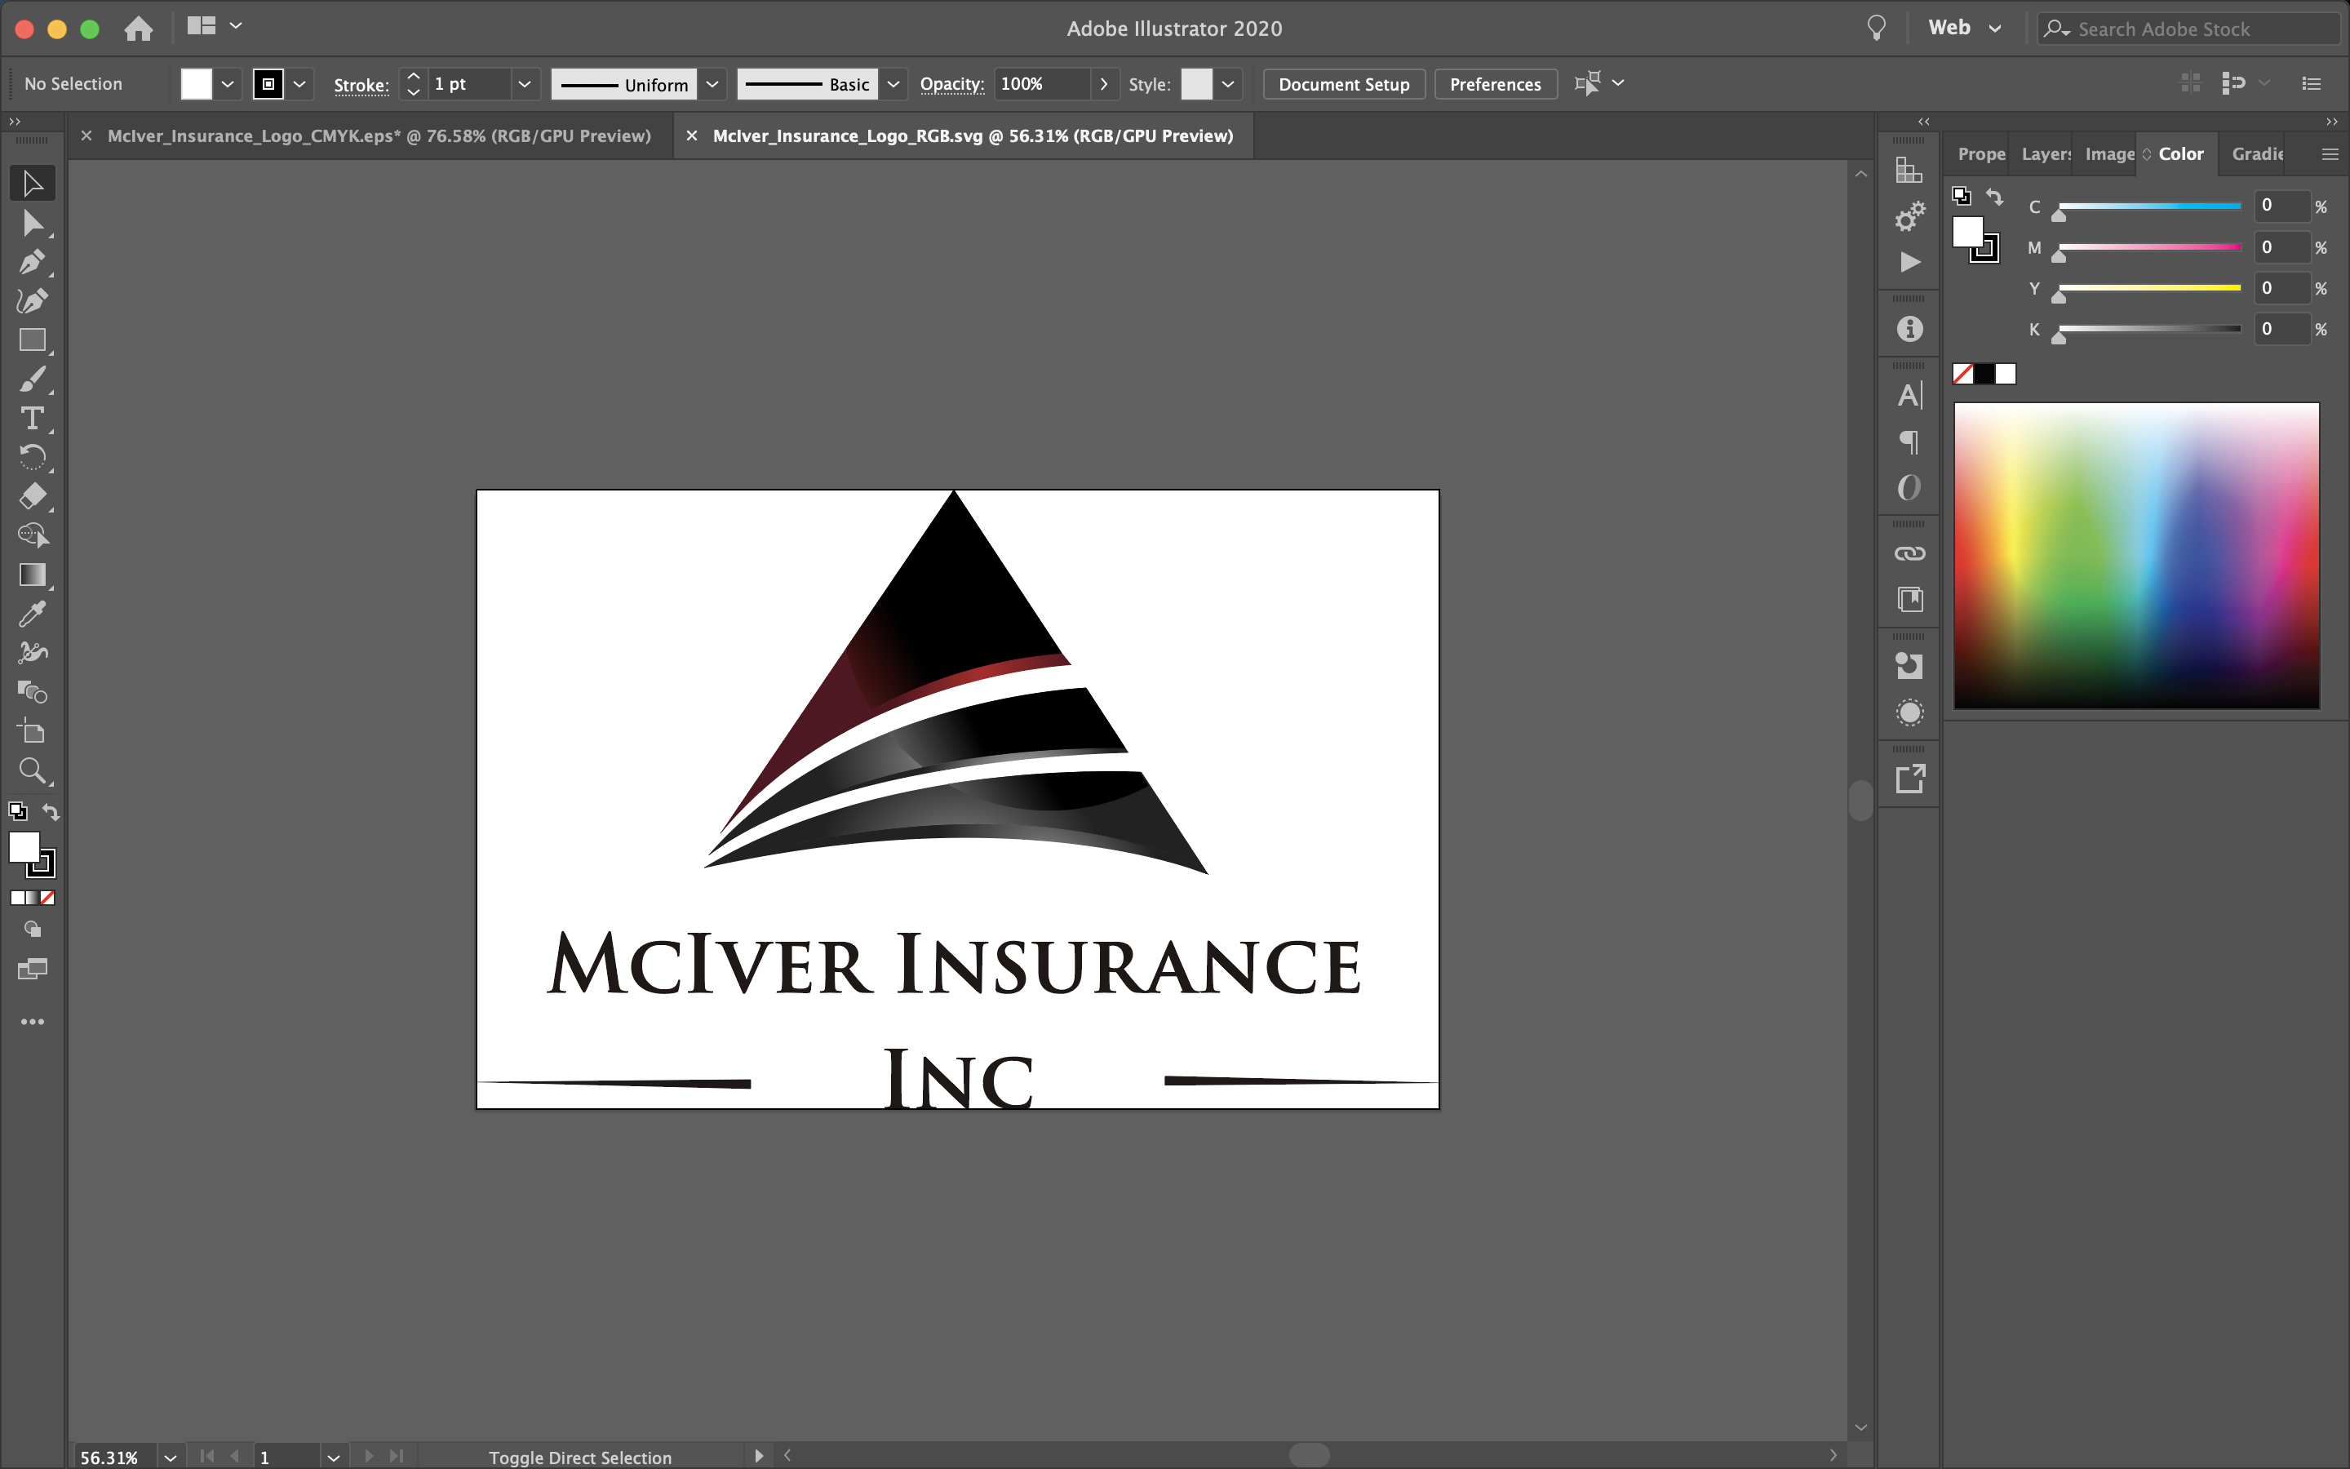Select the Paintbrush tool
Viewport: 2350px width, 1469px height.
32,379
